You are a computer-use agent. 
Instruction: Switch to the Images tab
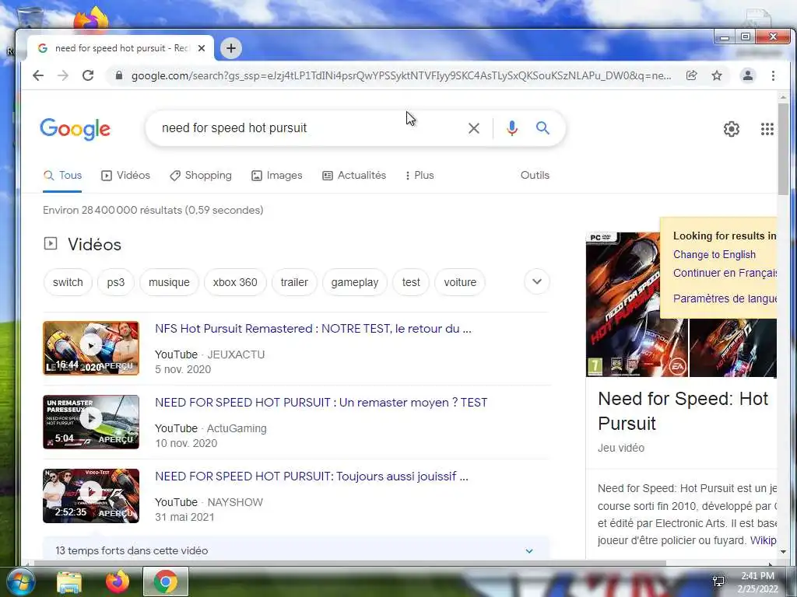click(277, 175)
